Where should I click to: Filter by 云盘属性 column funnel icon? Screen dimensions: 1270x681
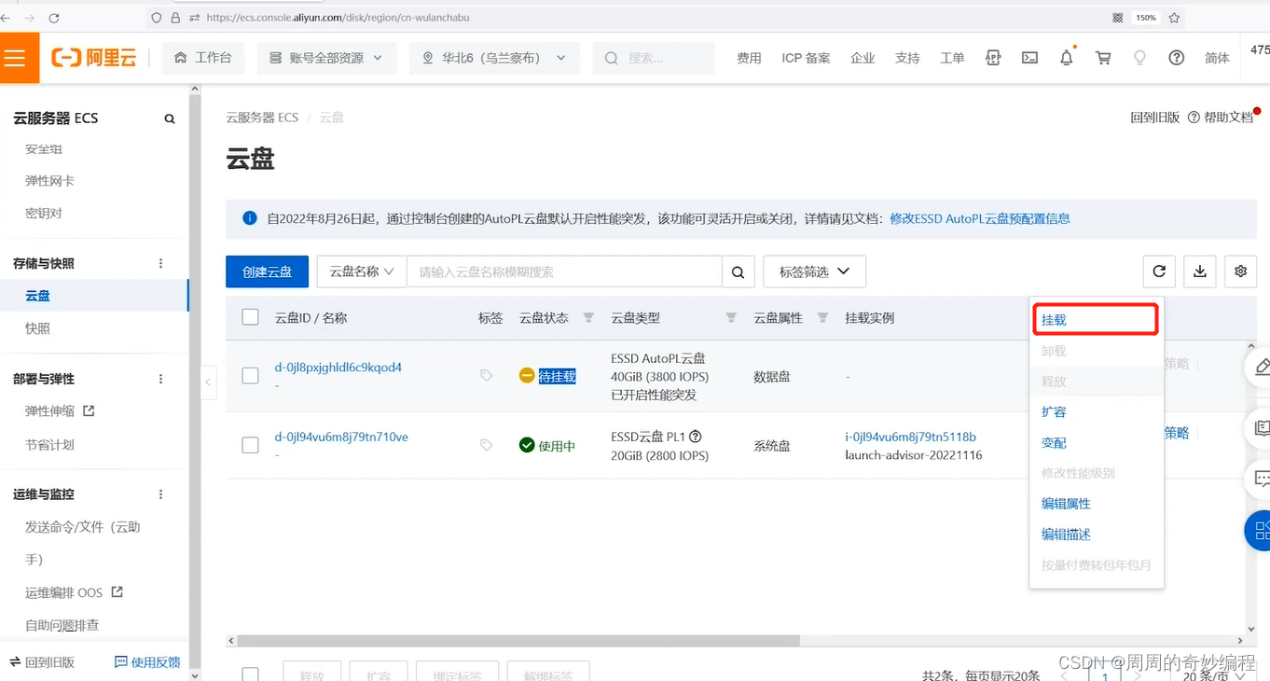pos(822,318)
